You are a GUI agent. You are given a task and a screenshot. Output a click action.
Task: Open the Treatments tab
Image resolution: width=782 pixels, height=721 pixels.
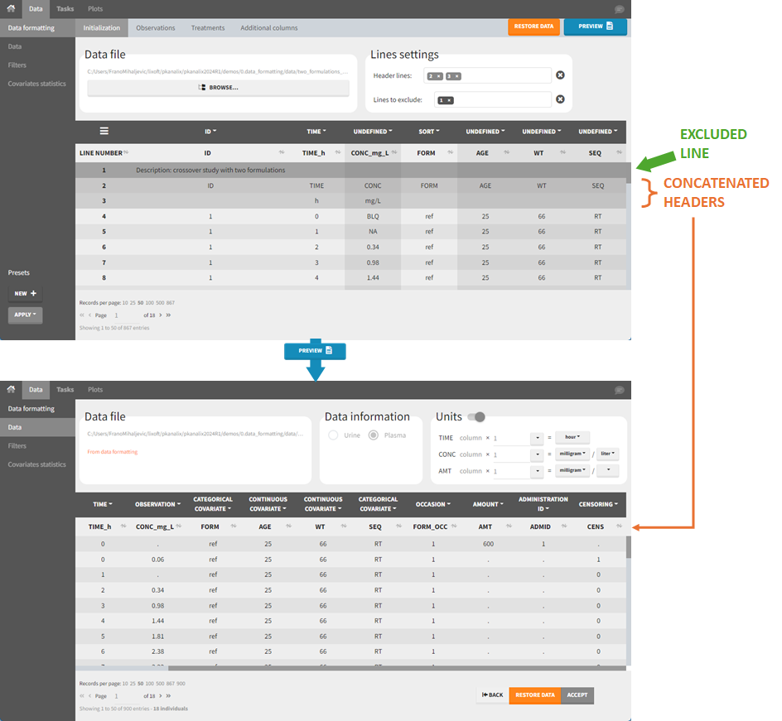click(208, 27)
